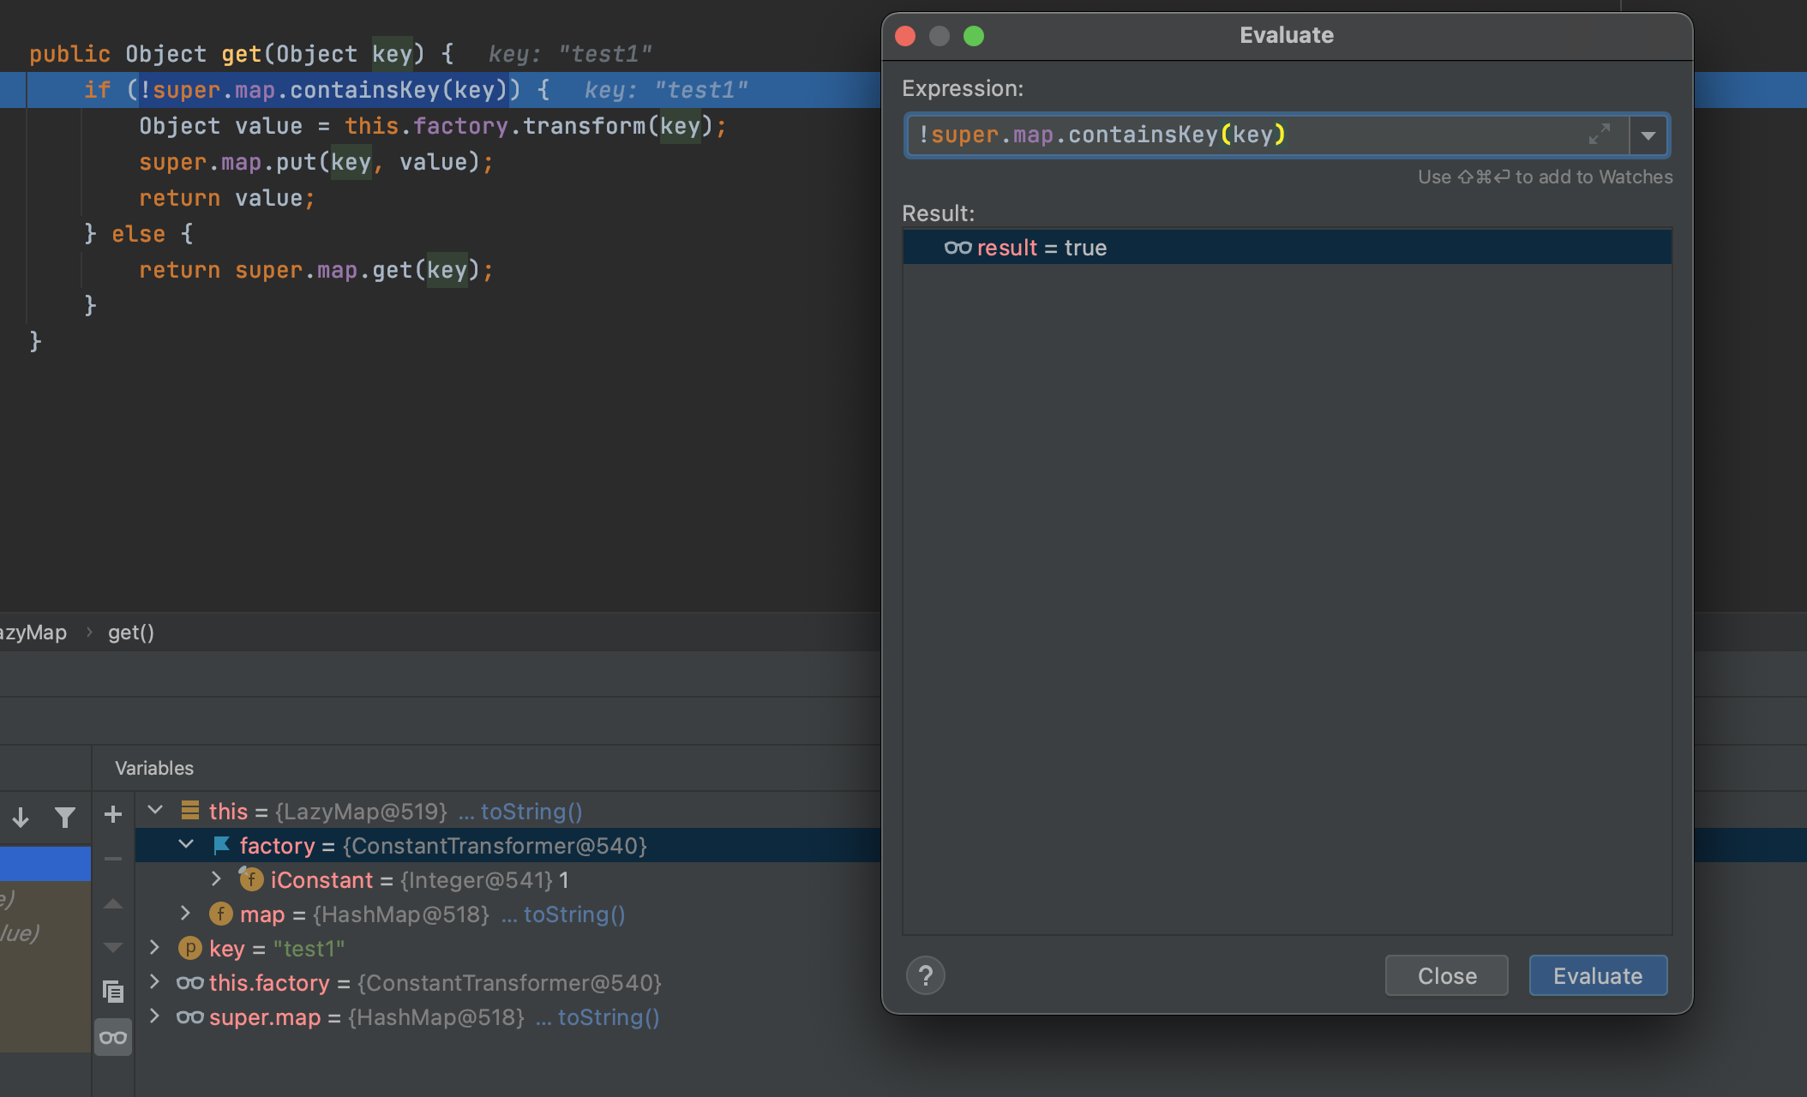Expand the iConstant Integer node

217,878
